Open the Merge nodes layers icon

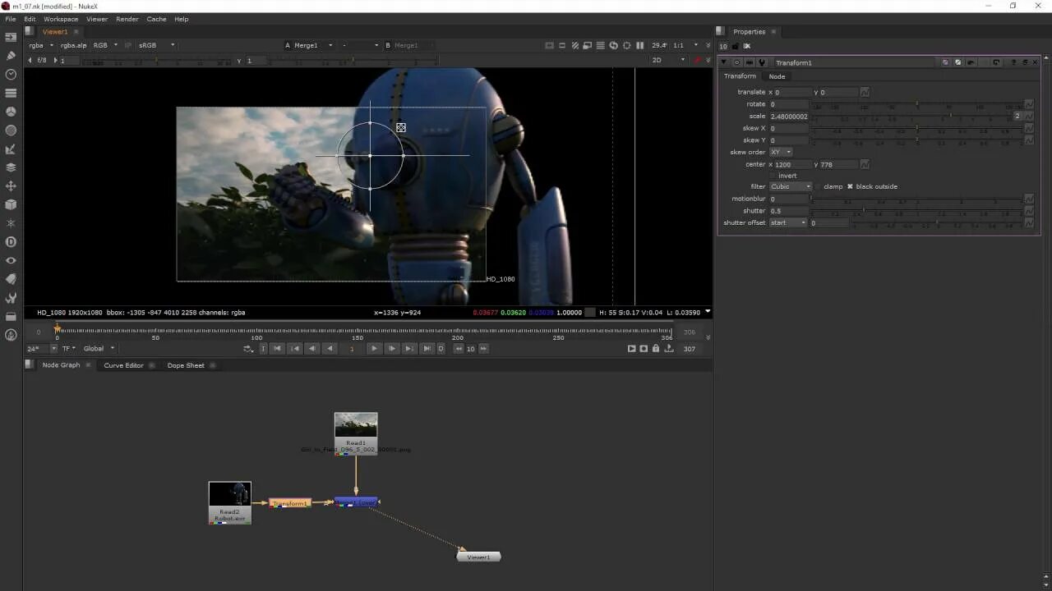[11, 167]
